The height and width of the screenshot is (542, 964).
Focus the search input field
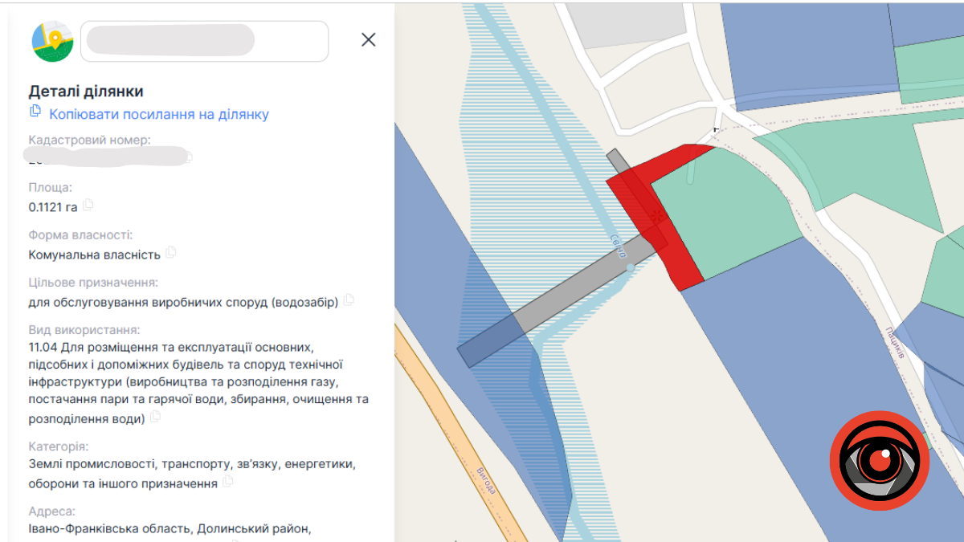coord(205,41)
